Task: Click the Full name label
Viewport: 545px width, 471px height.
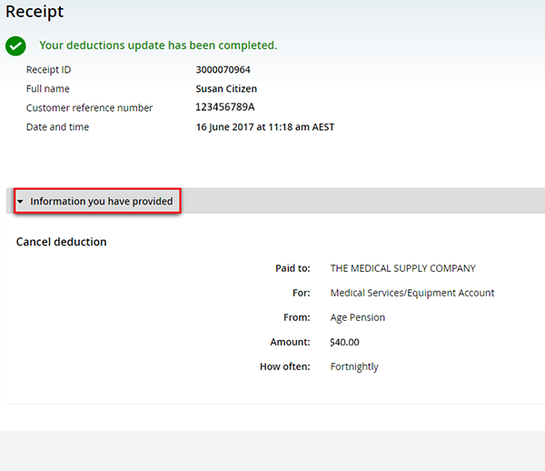Action: (48, 89)
